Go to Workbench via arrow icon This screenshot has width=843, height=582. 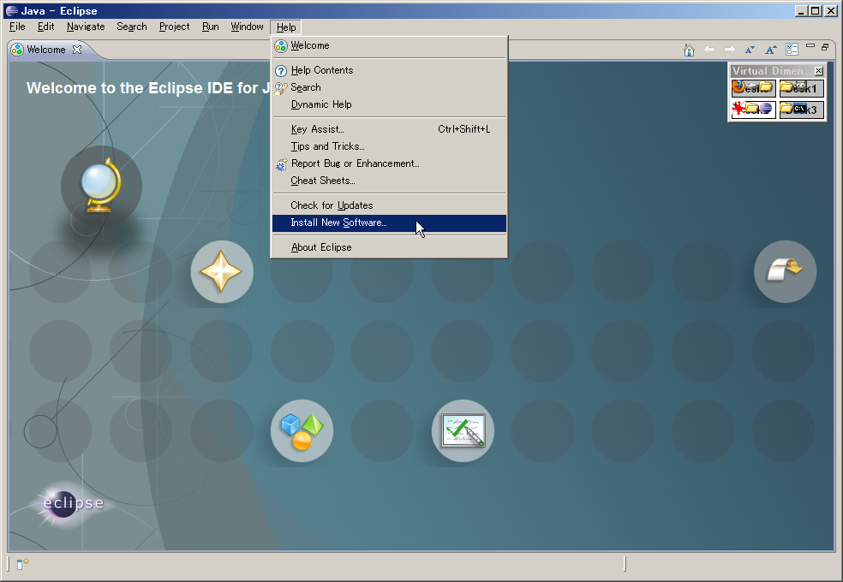coord(785,271)
